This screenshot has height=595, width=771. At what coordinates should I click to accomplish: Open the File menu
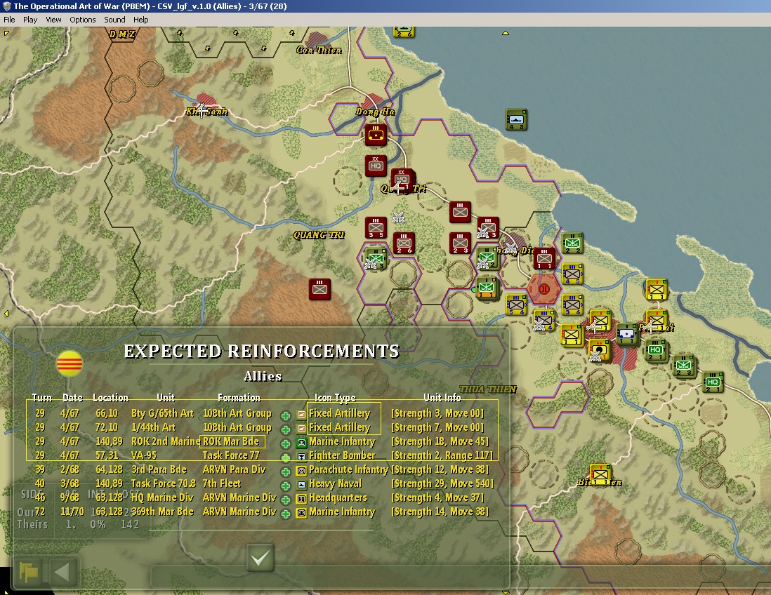coord(9,20)
